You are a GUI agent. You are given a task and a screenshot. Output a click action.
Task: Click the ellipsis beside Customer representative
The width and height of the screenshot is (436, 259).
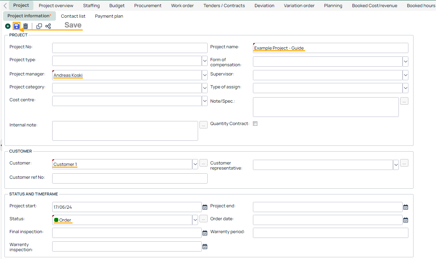(404, 163)
